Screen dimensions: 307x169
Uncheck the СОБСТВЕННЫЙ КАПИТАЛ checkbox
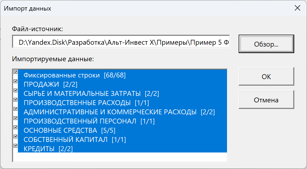pos(15,136)
